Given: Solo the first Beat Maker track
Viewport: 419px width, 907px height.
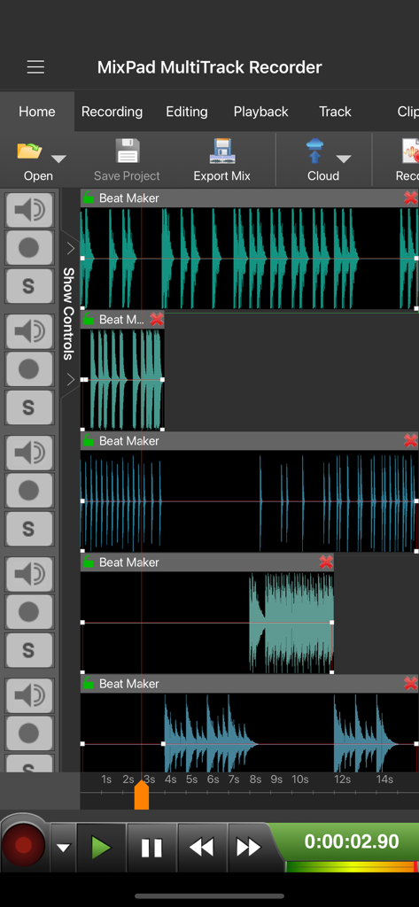Looking at the screenshot, I should (x=29, y=286).
